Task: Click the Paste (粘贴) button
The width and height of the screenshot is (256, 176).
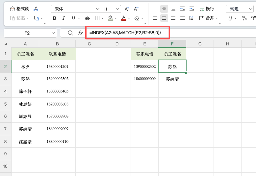Action: click(17, 18)
